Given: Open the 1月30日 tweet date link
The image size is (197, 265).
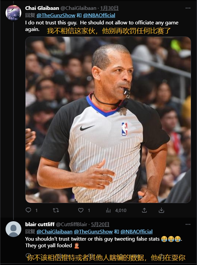Looking at the screenshot, I should point(109,8).
